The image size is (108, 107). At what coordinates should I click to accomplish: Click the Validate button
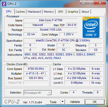(x=75, y=102)
